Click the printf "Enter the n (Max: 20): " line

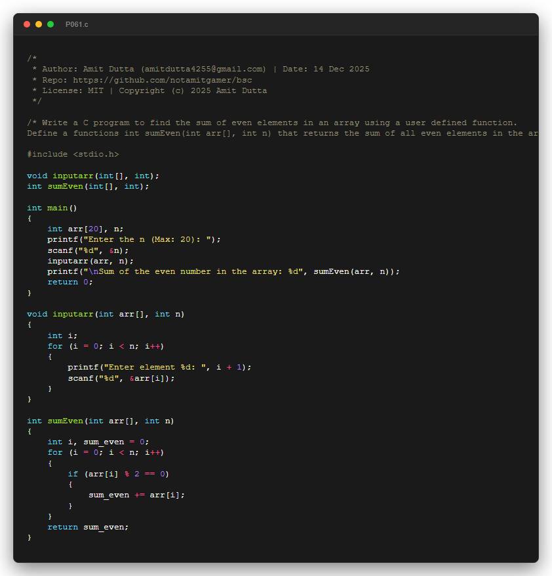click(x=134, y=240)
